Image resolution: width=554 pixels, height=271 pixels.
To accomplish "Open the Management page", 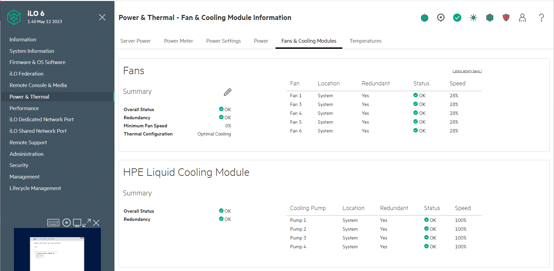I will tap(24, 177).
